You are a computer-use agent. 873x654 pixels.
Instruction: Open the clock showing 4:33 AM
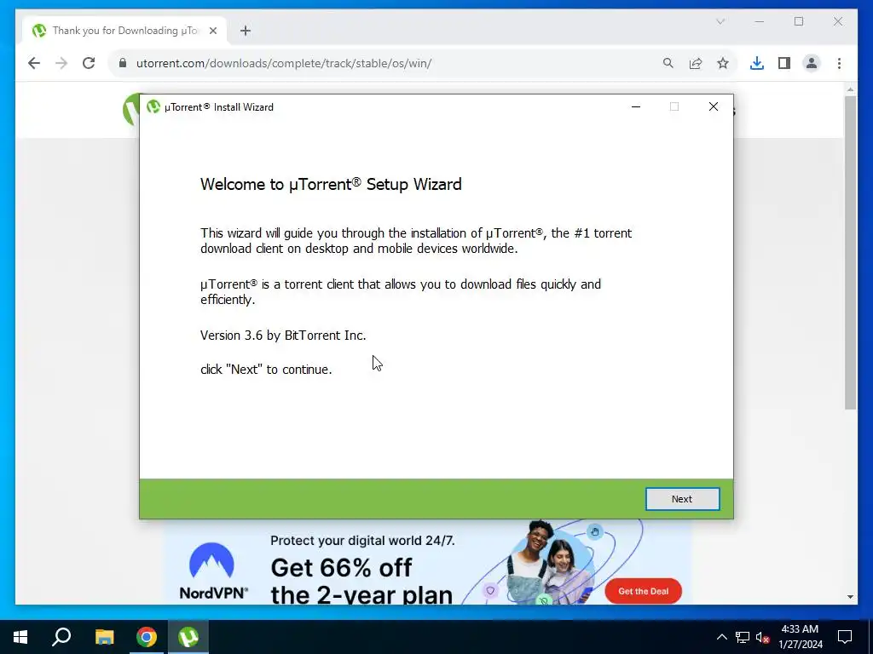tap(800, 637)
